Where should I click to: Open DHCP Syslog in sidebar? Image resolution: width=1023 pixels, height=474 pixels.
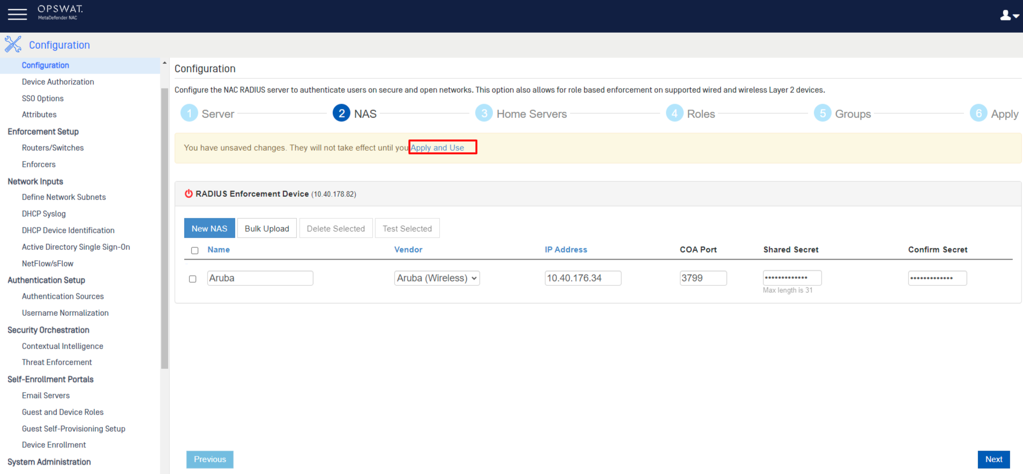click(44, 214)
